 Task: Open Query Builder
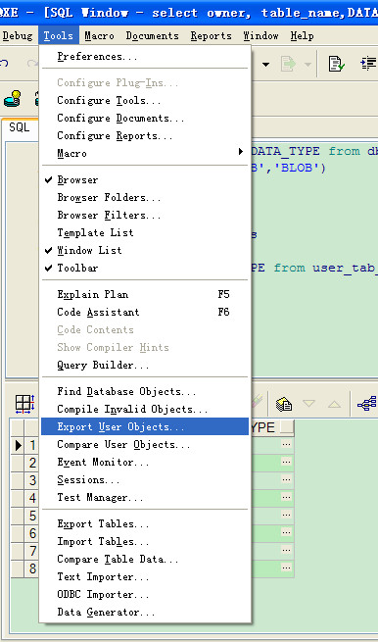click(x=145, y=365)
